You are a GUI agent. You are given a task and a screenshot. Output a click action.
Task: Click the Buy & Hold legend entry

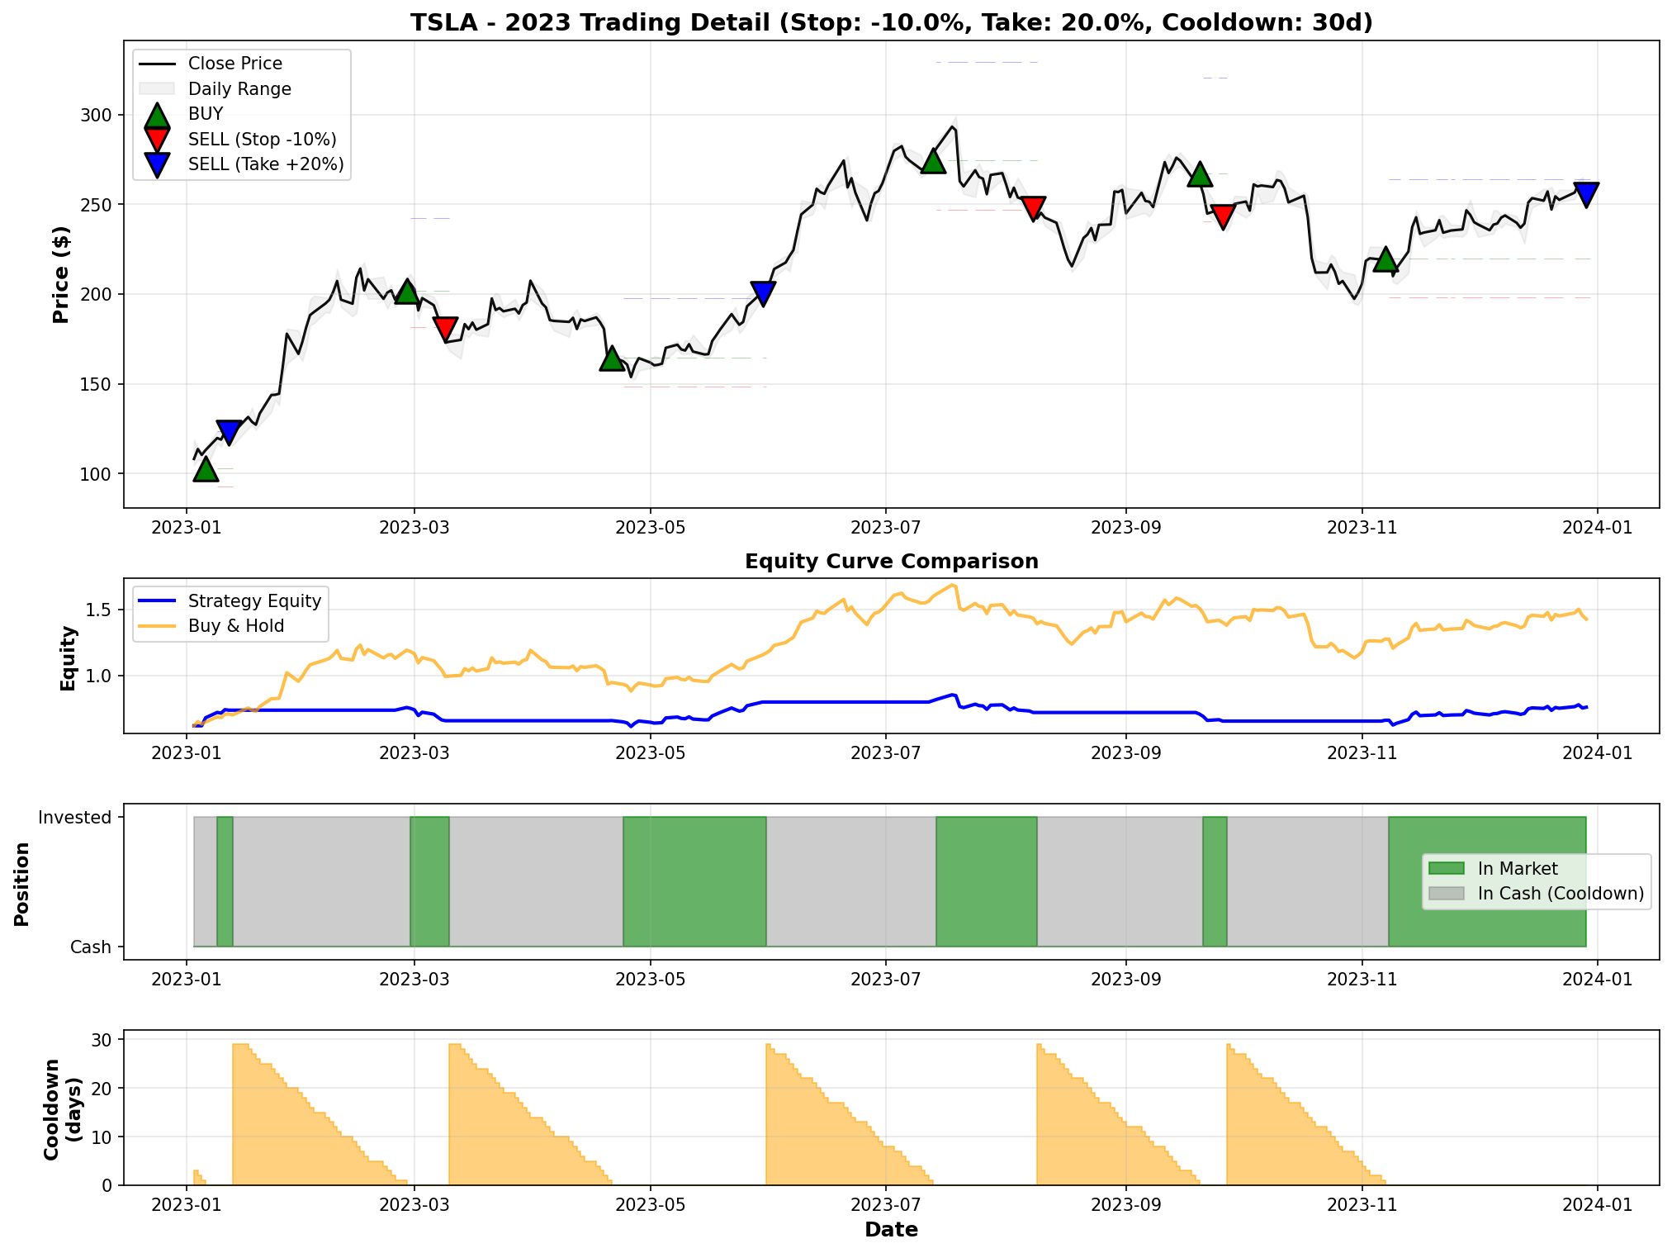pyautogui.click(x=235, y=626)
